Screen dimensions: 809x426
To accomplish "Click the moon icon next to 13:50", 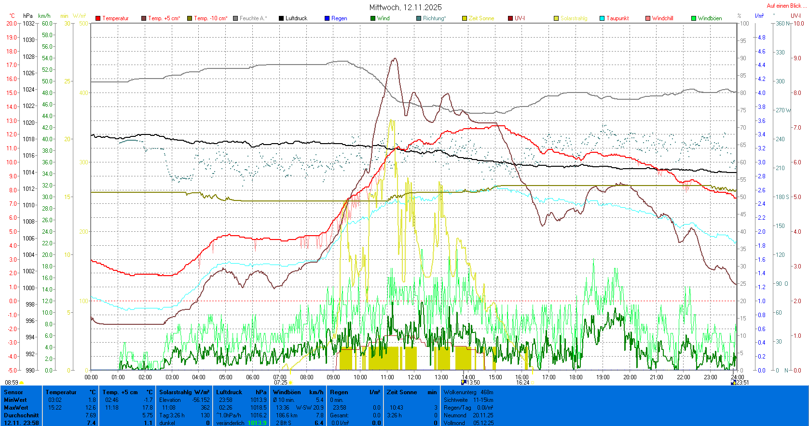I will click(x=464, y=382).
